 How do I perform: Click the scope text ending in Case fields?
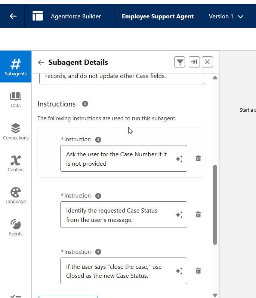click(x=105, y=76)
